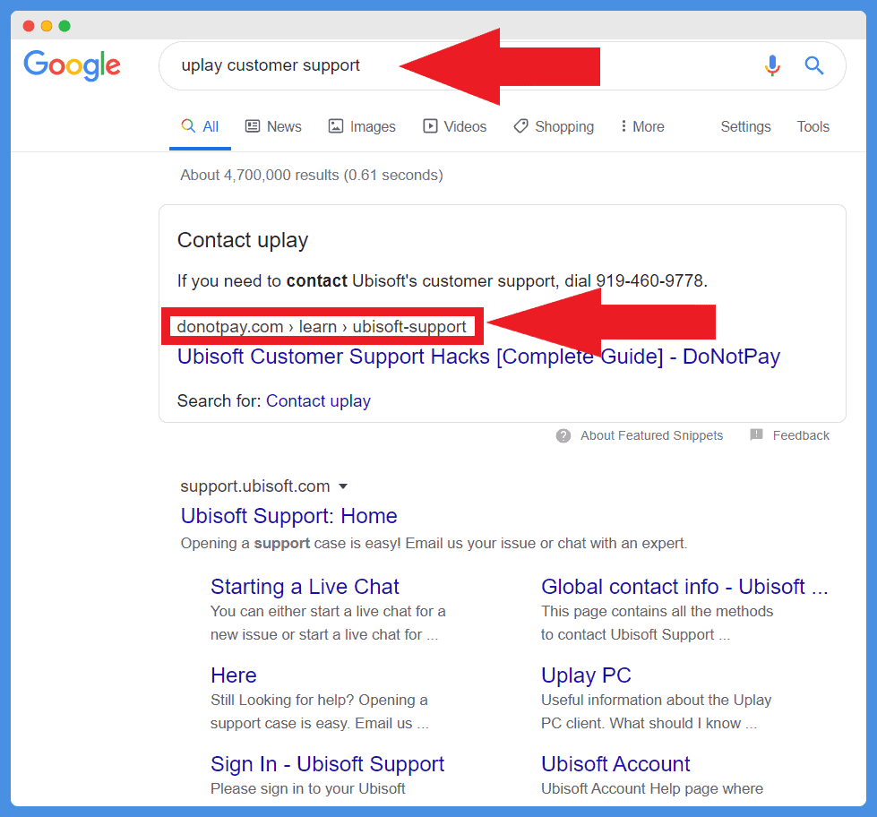Image resolution: width=877 pixels, height=817 pixels.
Task: Click the yellow minimize window dot
Action: (47, 26)
